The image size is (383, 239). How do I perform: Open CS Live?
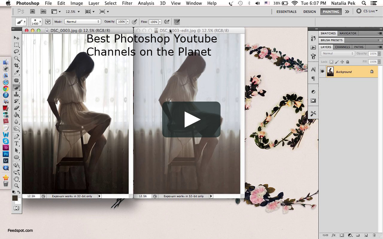(x=367, y=11)
